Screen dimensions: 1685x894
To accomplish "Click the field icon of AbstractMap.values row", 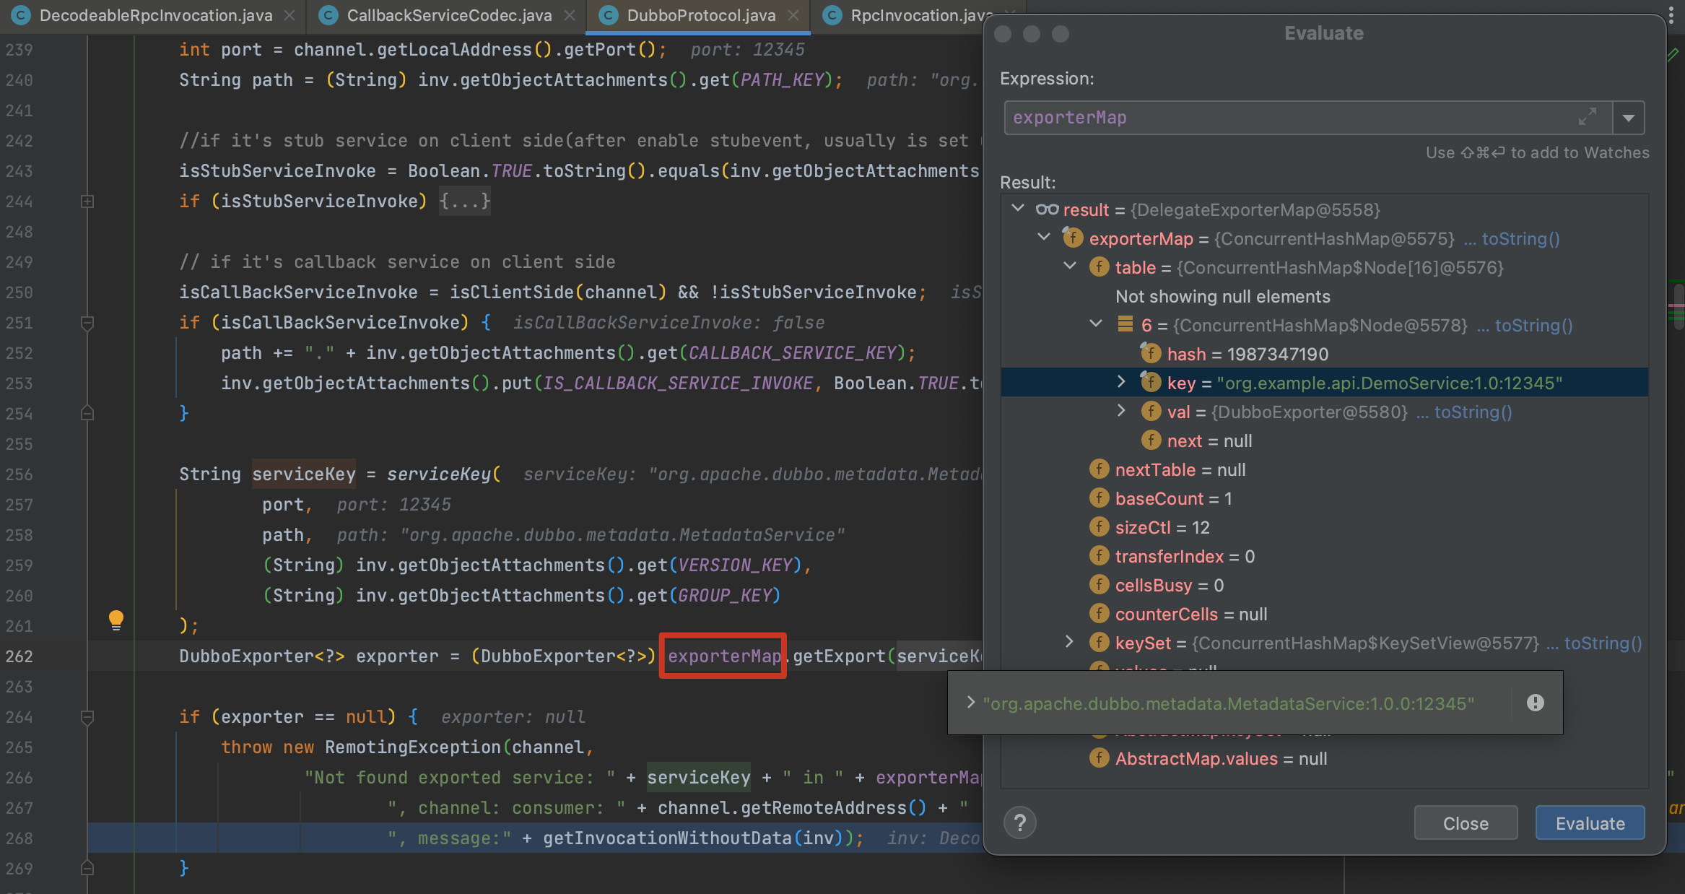I will 1099,758.
